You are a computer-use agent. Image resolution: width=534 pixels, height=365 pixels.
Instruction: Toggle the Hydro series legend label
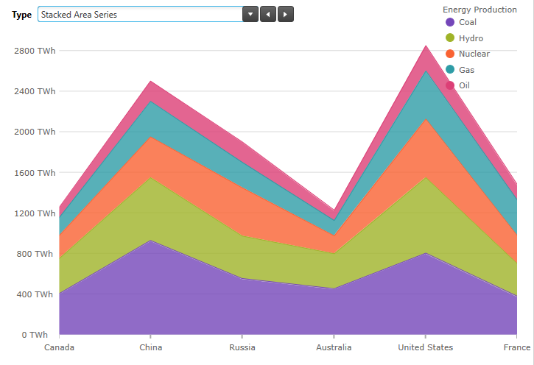point(471,38)
